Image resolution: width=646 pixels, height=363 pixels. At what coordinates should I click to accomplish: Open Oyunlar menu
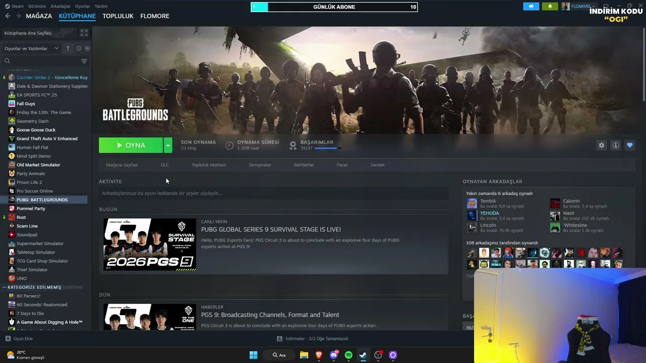click(x=83, y=6)
